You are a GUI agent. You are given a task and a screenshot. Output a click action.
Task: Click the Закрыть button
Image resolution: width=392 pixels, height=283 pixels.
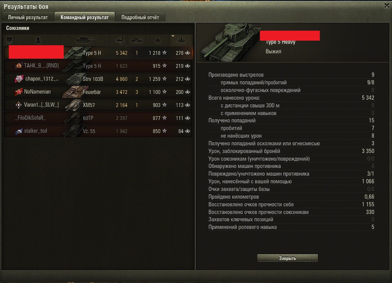(x=288, y=258)
